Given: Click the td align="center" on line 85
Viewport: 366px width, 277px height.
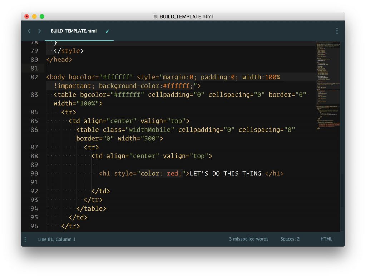Looking at the screenshot, I should tap(103, 121).
